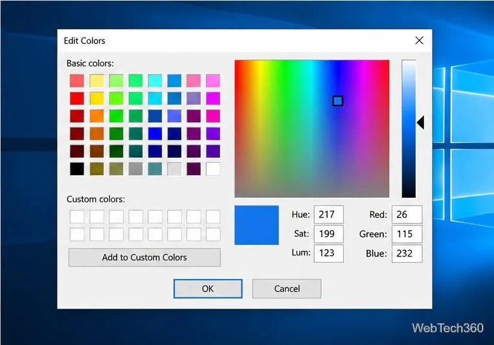494x345 pixels.
Task: Focus the Red field showing 26
Action: click(407, 214)
